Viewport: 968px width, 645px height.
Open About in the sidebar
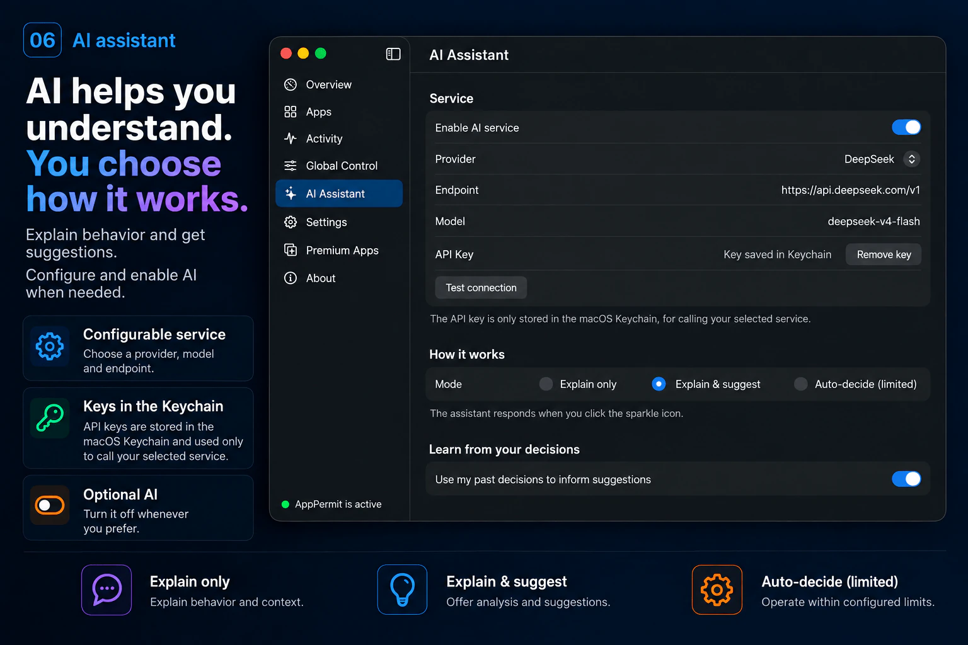339,278
